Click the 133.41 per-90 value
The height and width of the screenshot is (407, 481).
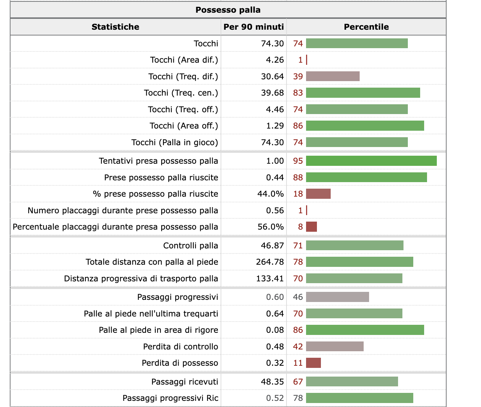click(x=270, y=279)
